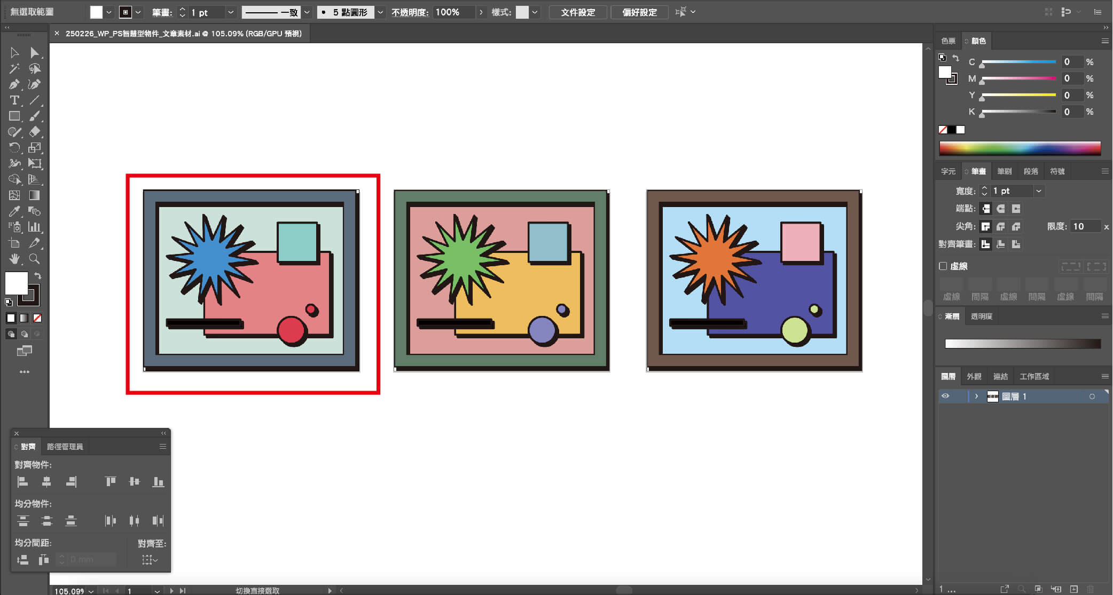Open stroke weight dropdown in control bar
This screenshot has height=595, width=1113.
pyautogui.click(x=231, y=12)
